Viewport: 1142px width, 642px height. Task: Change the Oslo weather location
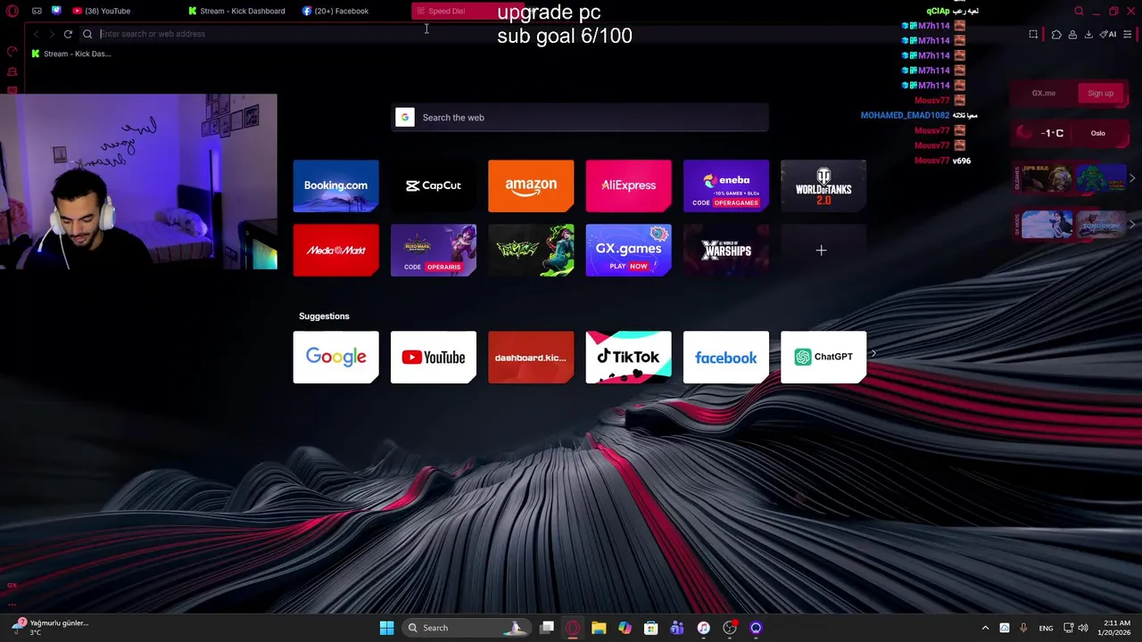point(1097,133)
